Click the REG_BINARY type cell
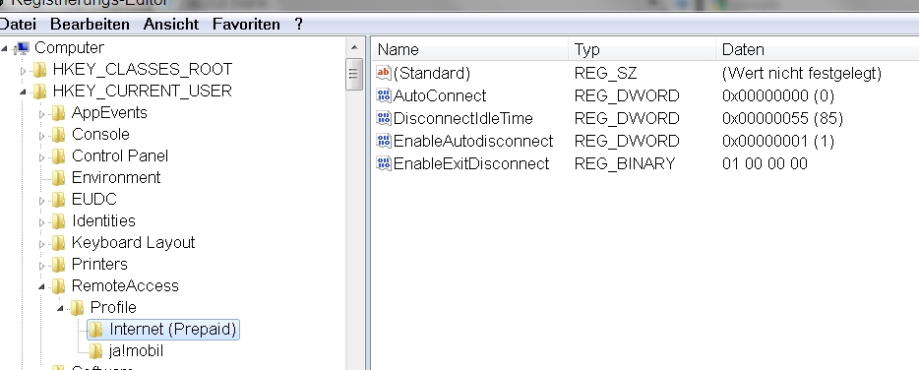Viewport: 919px width, 370px height. click(625, 163)
